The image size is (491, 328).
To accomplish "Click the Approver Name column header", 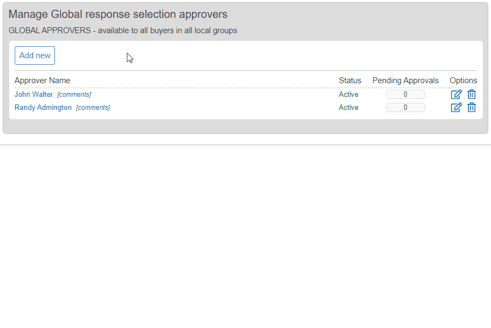I will (x=42, y=81).
